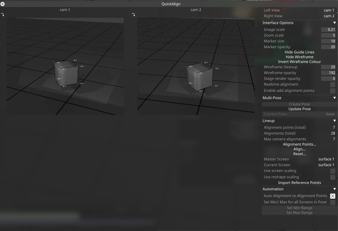Edit the Marker opacity value
The image size is (338, 231).
[x=328, y=47]
